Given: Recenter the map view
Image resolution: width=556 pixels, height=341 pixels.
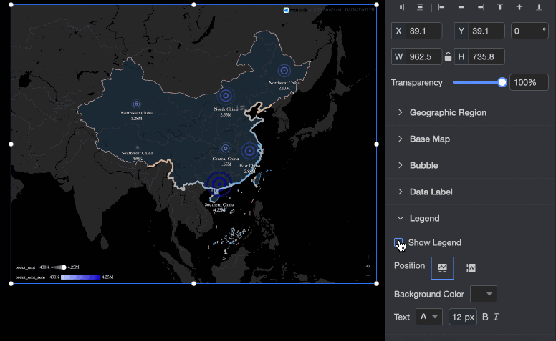Looking at the screenshot, I should [368, 266].
